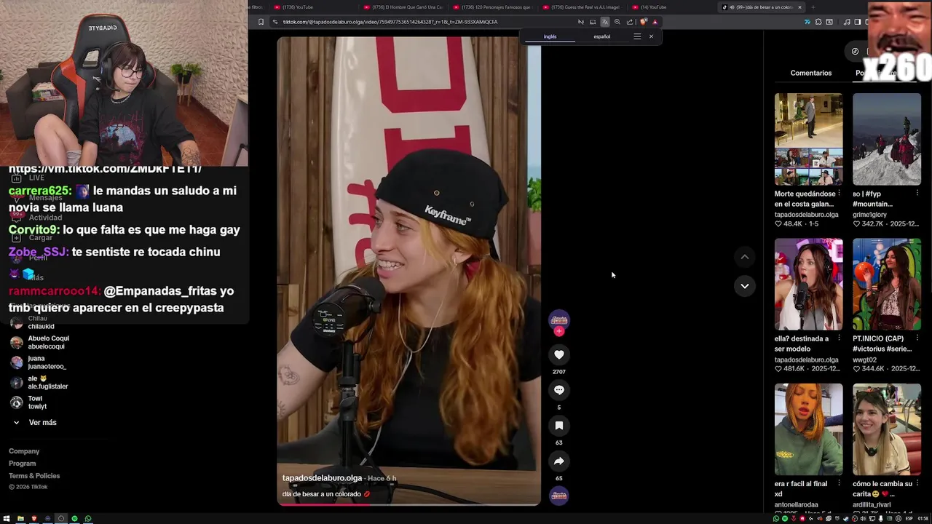The image size is (932, 524).
Task: Open the Program footer link
Action: point(22,464)
